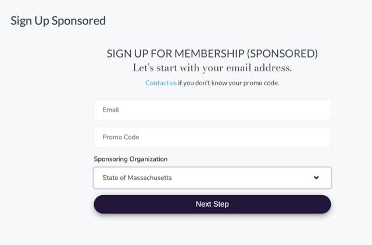
Task: Click the dropdown chevron arrow icon
Action: [x=316, y=178]
